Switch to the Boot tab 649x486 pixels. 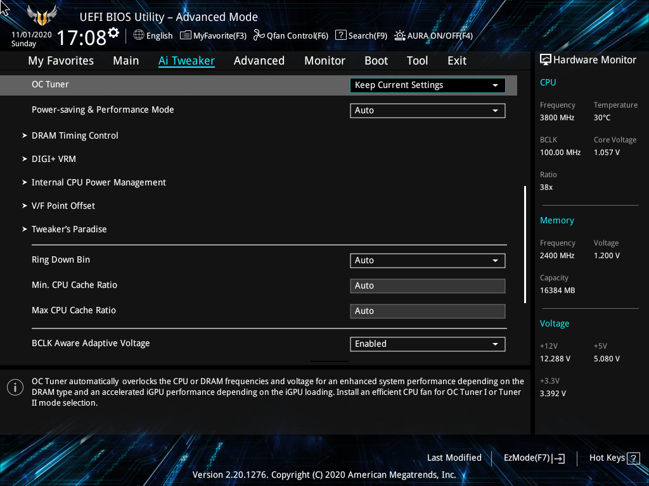click(376, 61)
